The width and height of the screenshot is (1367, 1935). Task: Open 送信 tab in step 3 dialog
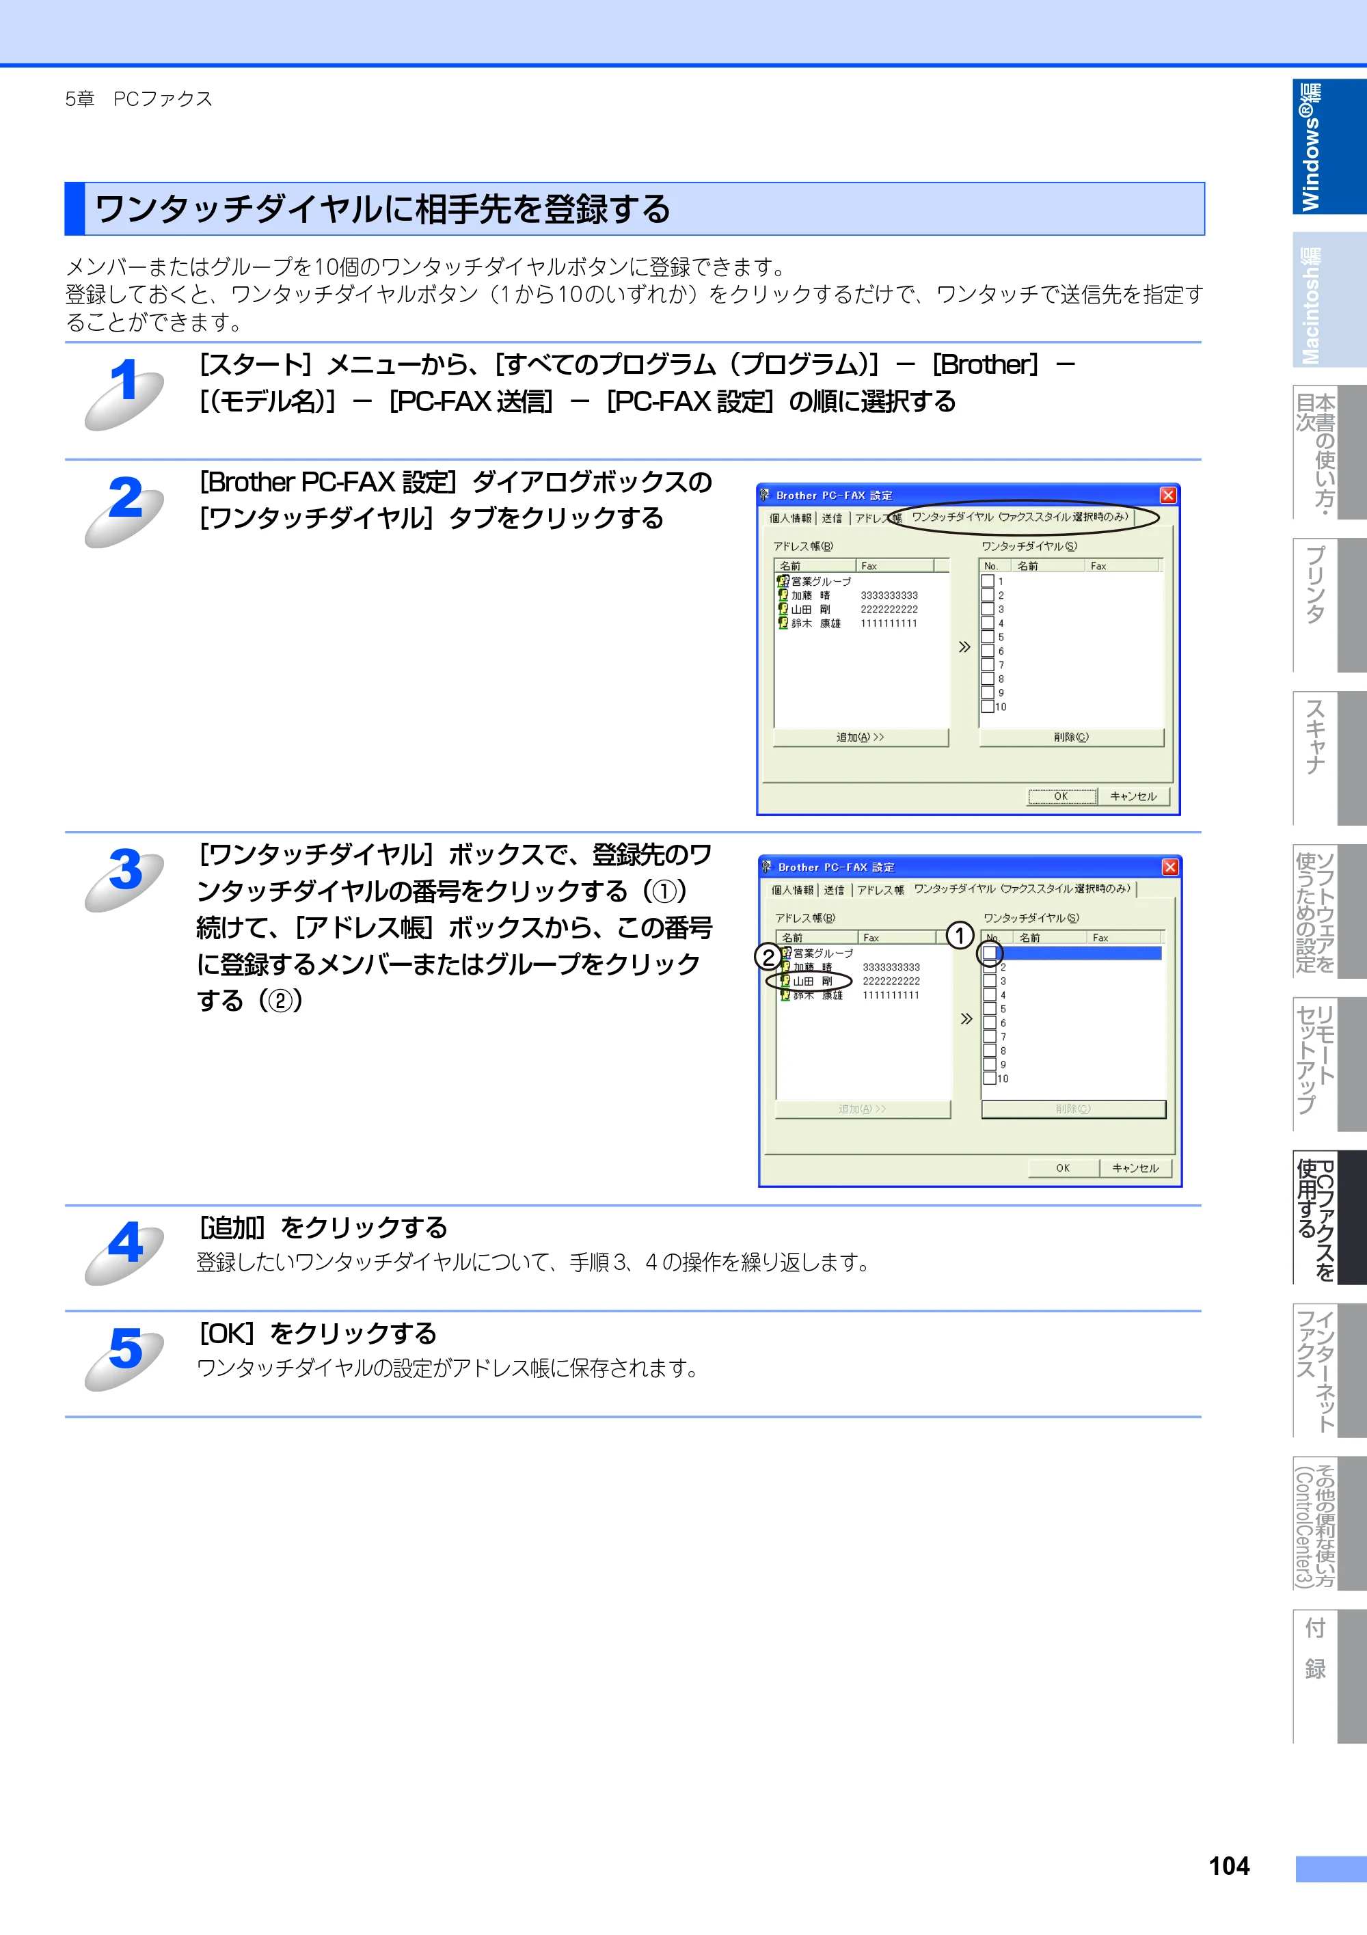click(x=835, y=890)
